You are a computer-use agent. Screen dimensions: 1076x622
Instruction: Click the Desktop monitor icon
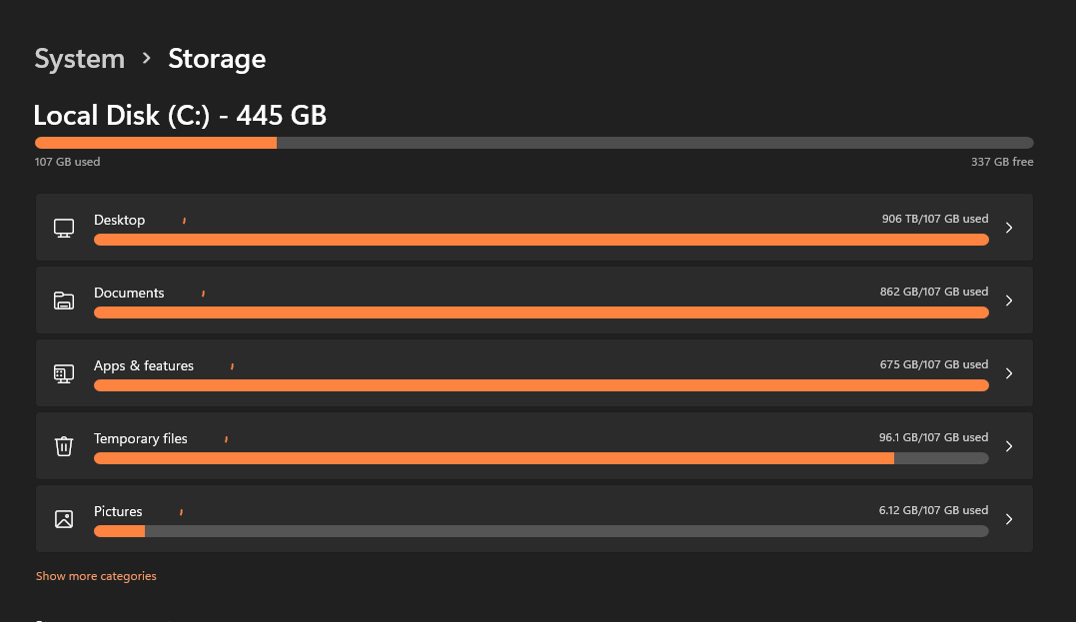coord(64,228)
